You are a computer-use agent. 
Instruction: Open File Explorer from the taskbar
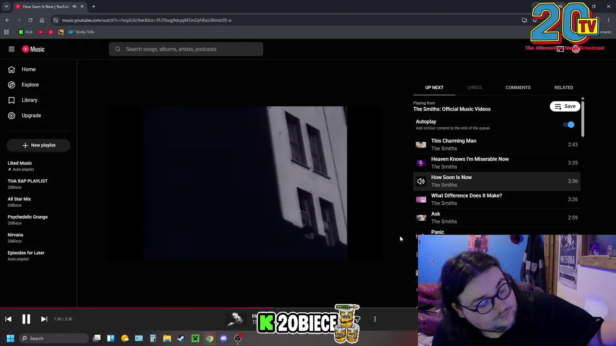[167, 338]
